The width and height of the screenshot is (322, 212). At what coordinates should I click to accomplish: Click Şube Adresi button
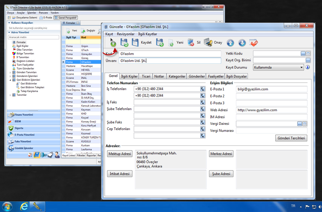tap(221, 174)
